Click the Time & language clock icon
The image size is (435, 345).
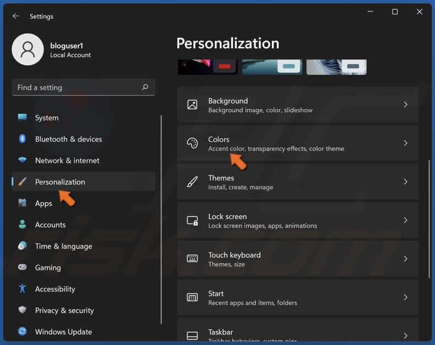(22, 246)
